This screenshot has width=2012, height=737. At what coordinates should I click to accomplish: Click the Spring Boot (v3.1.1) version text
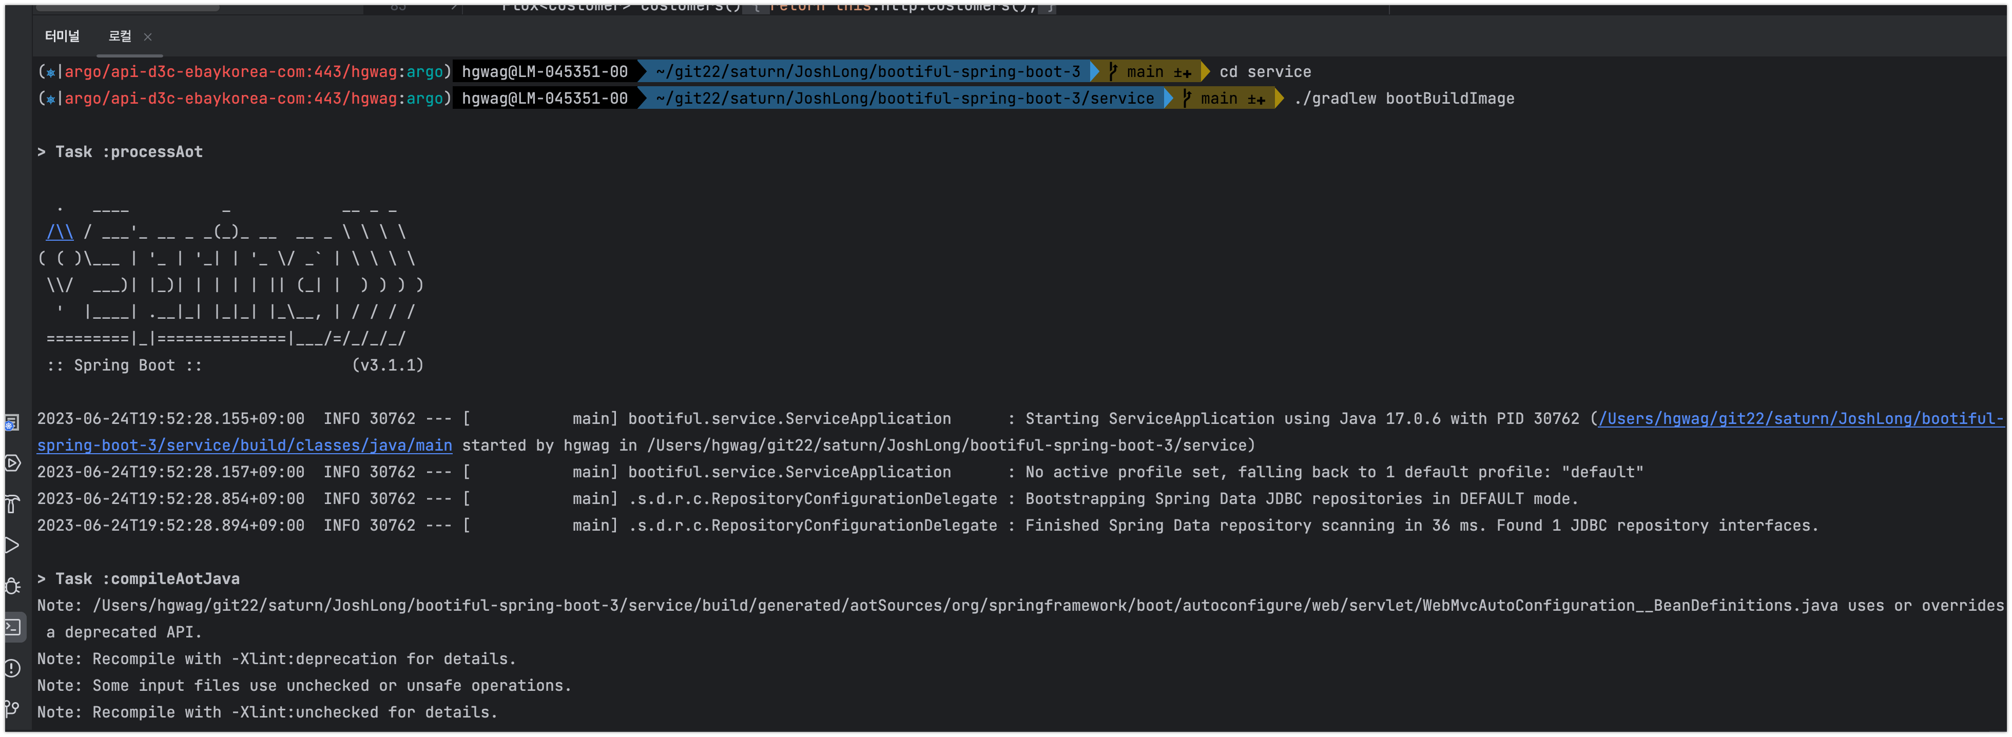(388, 365)
